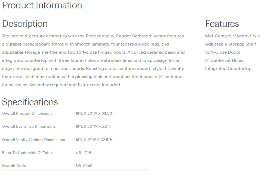Click the Specifications section heading
The width and height of the screenshot is (264, 176).
[30, 102]
